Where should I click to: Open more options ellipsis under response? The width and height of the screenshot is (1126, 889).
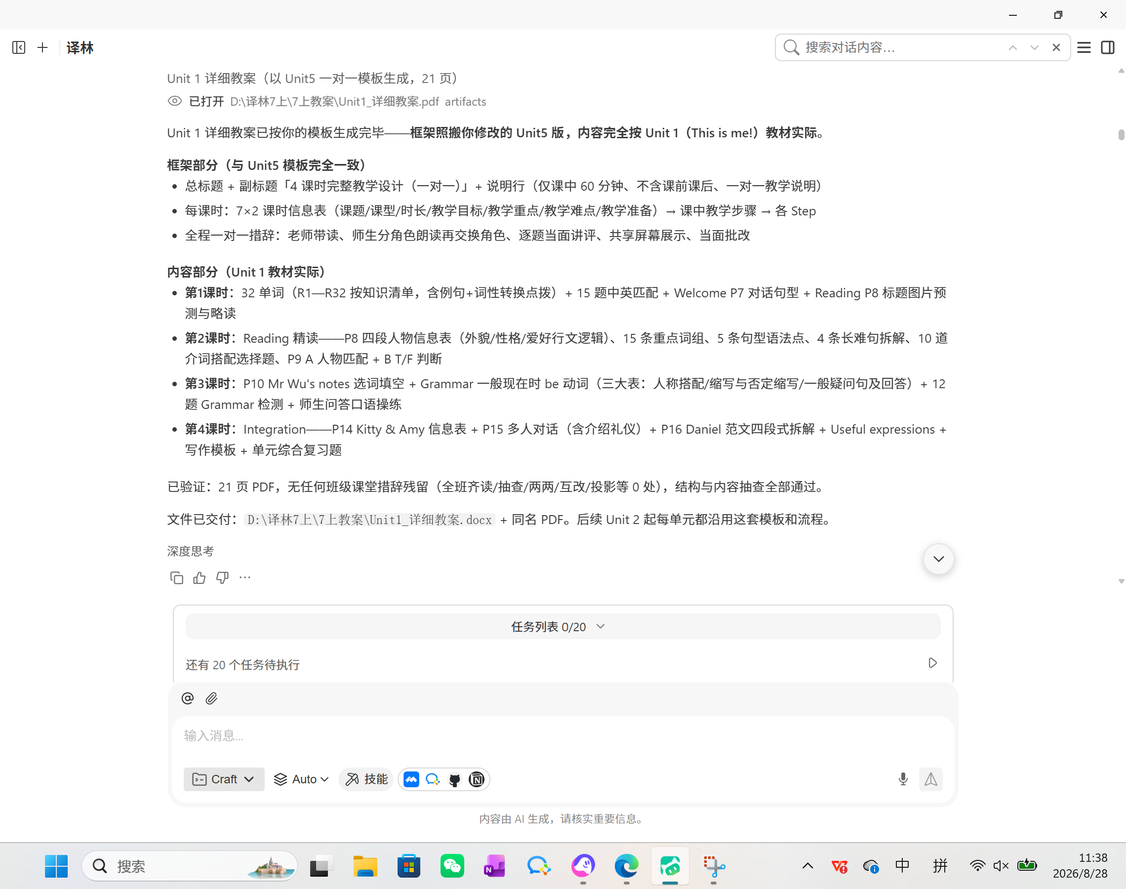[x=245, y=577]
